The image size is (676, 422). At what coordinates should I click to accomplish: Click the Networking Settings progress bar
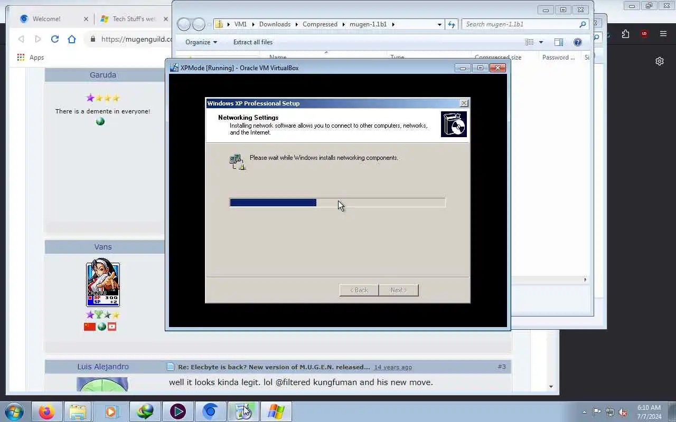click(x=337, y=203)
